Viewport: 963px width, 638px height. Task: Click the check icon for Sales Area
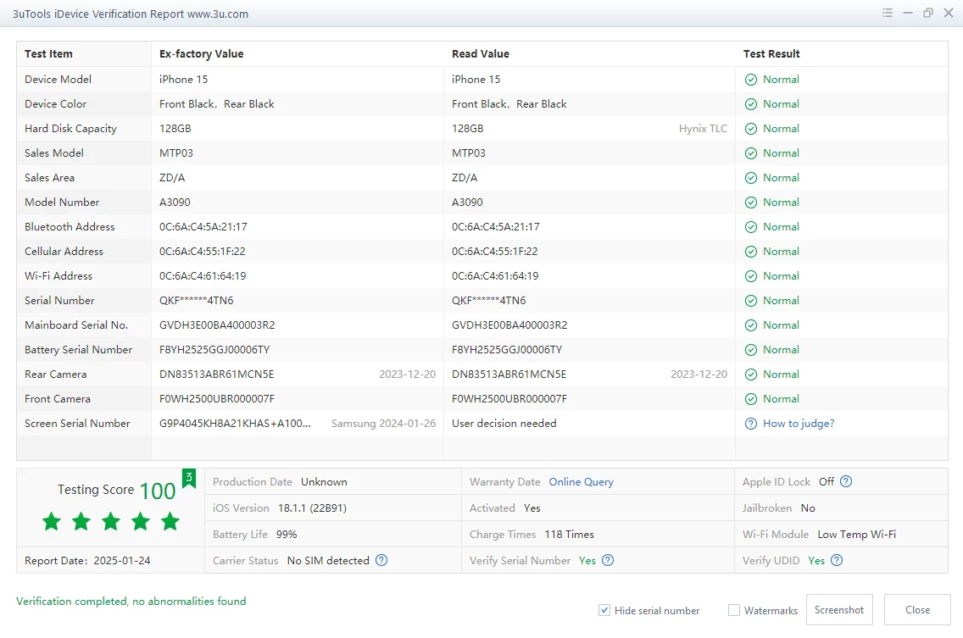coord(750,178)
